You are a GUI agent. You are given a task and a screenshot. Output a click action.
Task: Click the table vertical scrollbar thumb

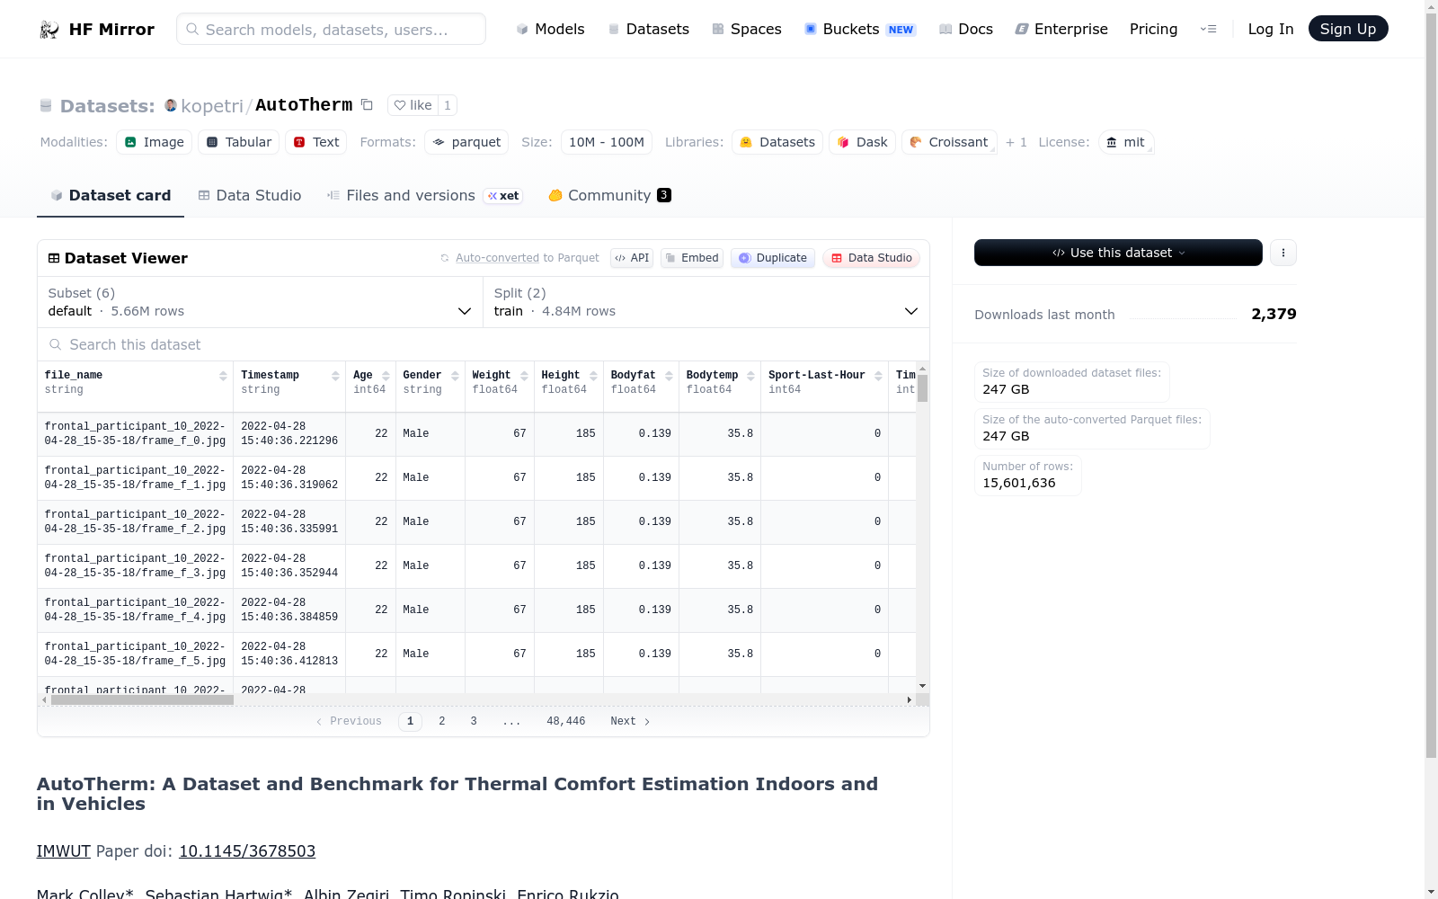click(922, 388)
